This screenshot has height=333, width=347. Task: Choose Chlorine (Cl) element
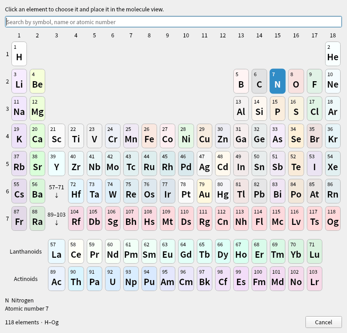(x=315, y=109)
